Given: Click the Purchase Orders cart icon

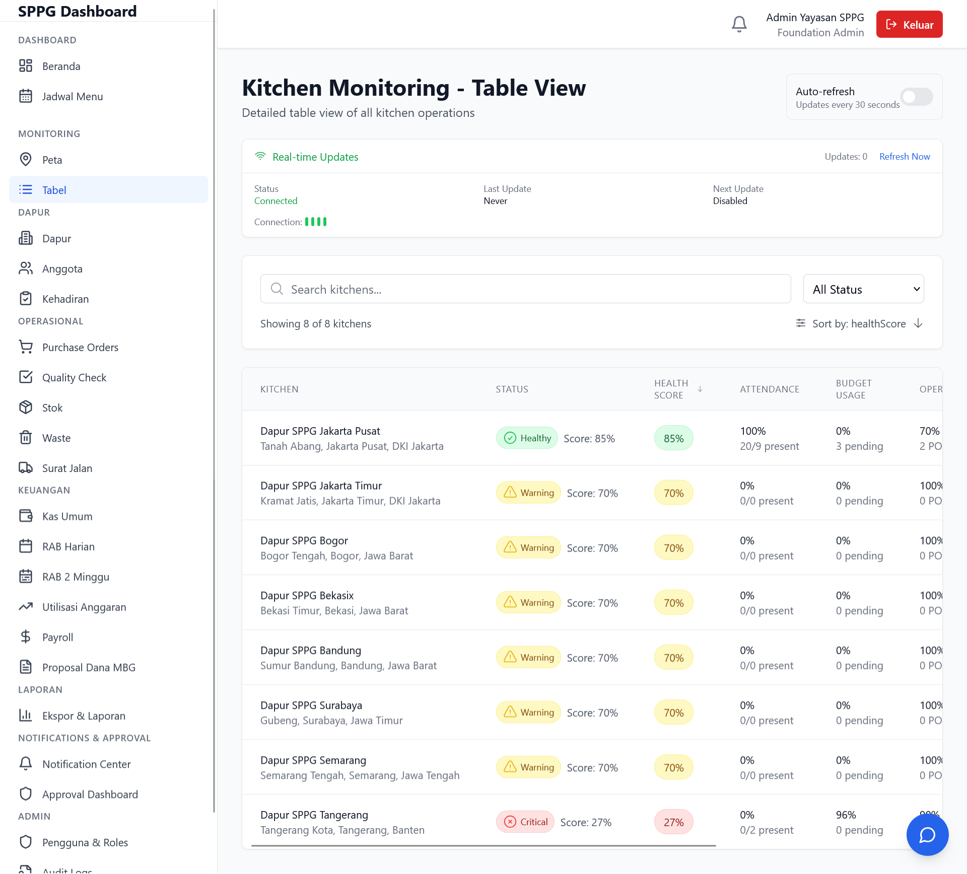Looking at the screenshot, I should [26, 347].
